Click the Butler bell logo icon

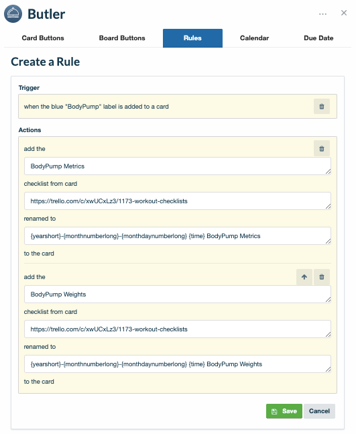pyautogui.click(x=13, y=13)
